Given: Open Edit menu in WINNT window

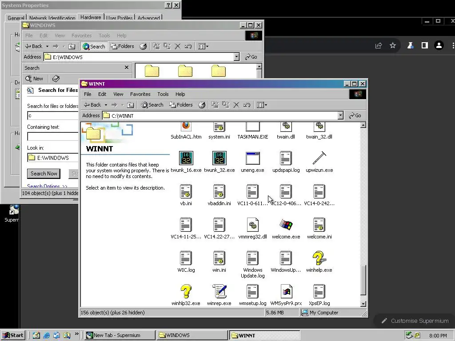Looking at the screenshot, I should click(x=102, y=94).
